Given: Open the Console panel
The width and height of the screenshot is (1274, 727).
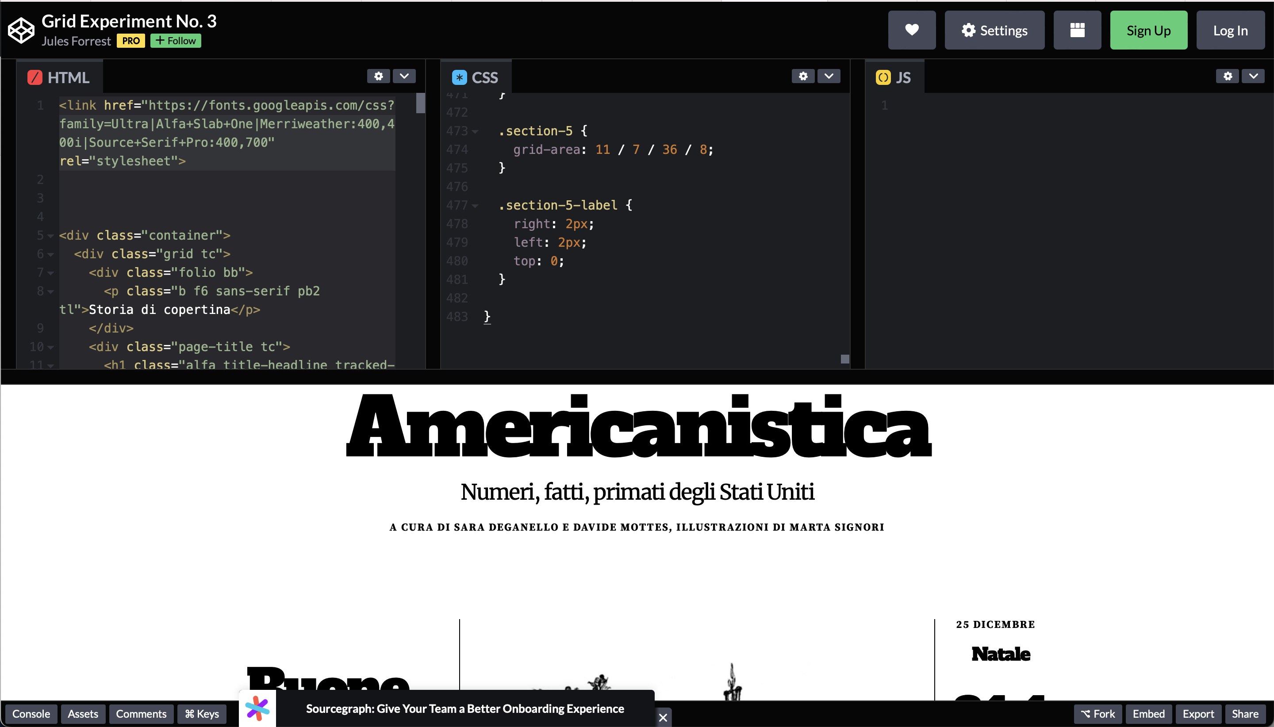Looking at the screenshot, I should coord(31,714).
